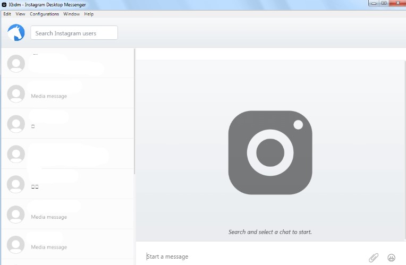Screen dimensions: 406x265
Task: Minimize the IG:dm window
Action: [374, 3]
